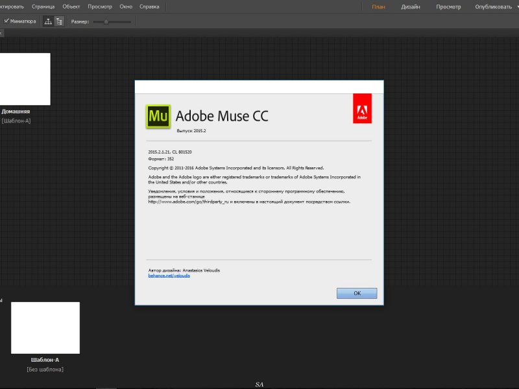Click the Домашняя page name label

point(16,112)
